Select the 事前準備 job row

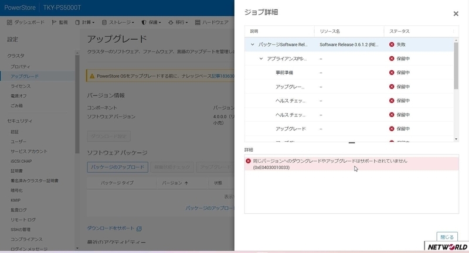coord(349,73)
